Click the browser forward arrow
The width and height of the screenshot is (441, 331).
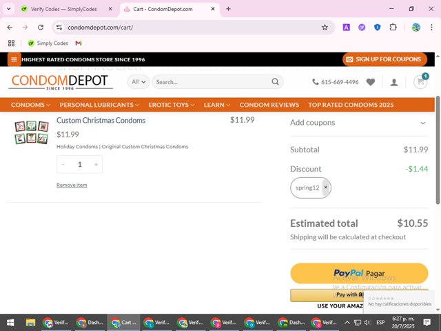[x=25, y=28]
